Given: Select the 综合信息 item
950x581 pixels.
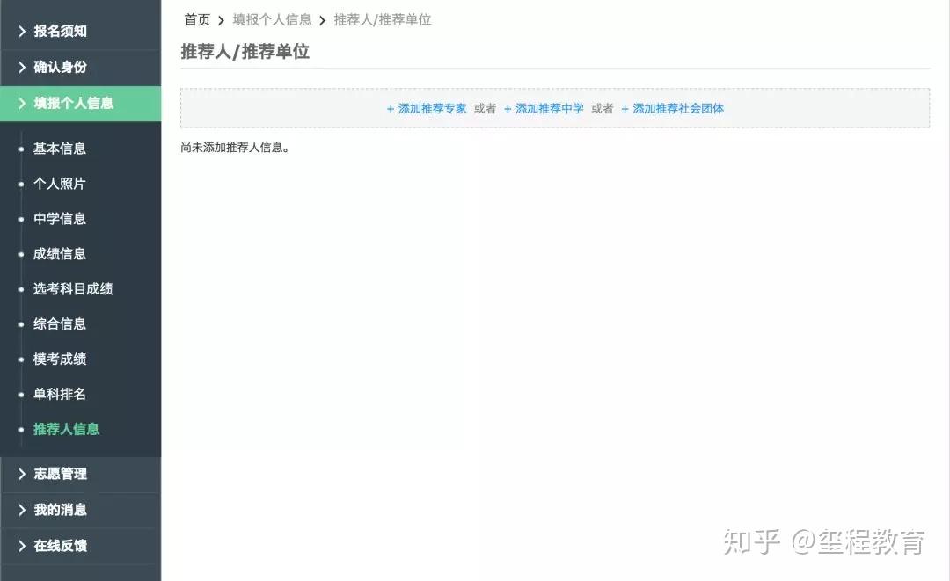Looking at the screenshot, I should (60, 323).
